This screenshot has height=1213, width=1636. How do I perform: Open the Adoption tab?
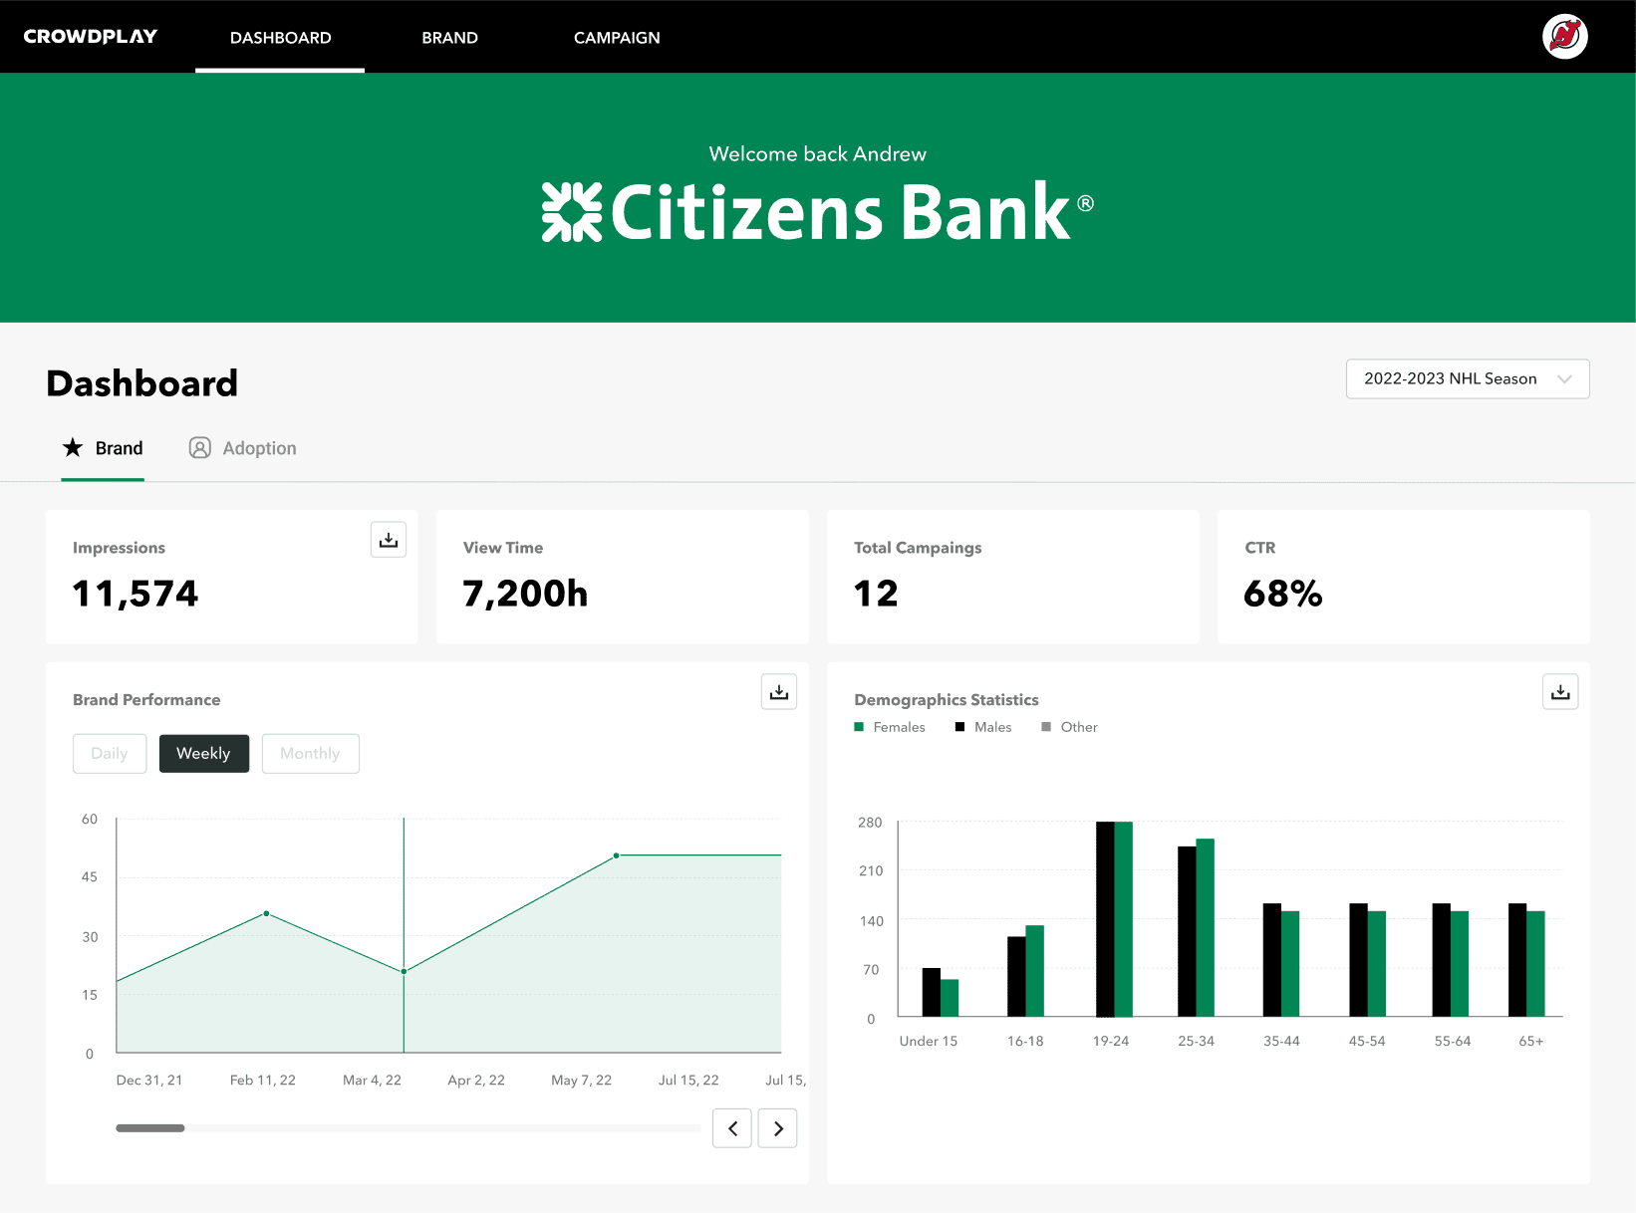259,447
